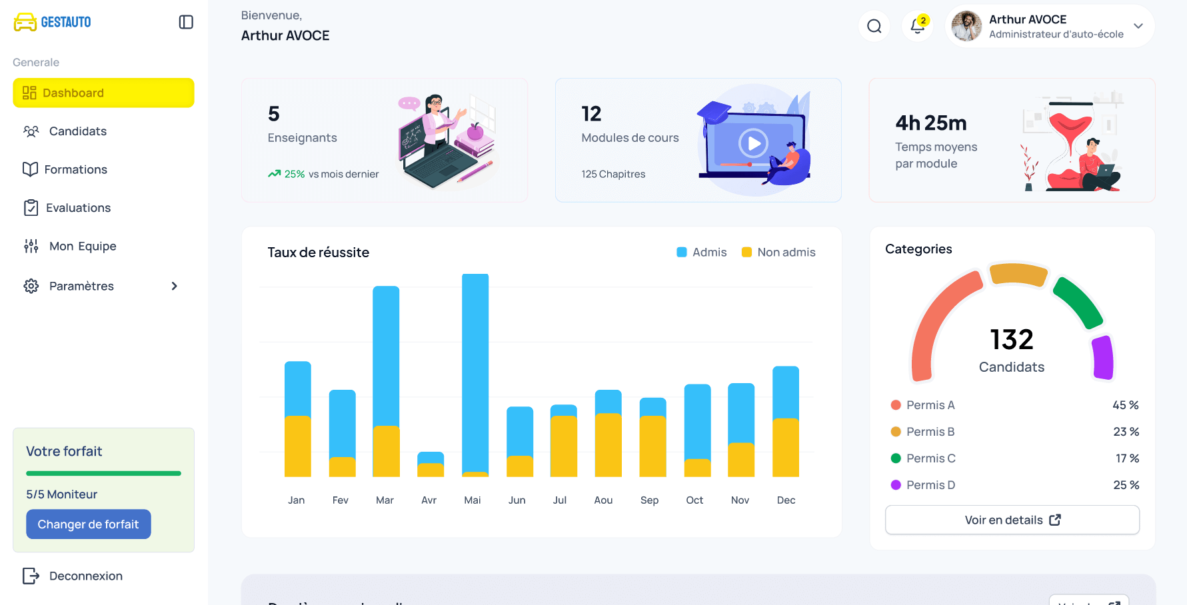Click the Voir en details button

(x=1012, y=520)
